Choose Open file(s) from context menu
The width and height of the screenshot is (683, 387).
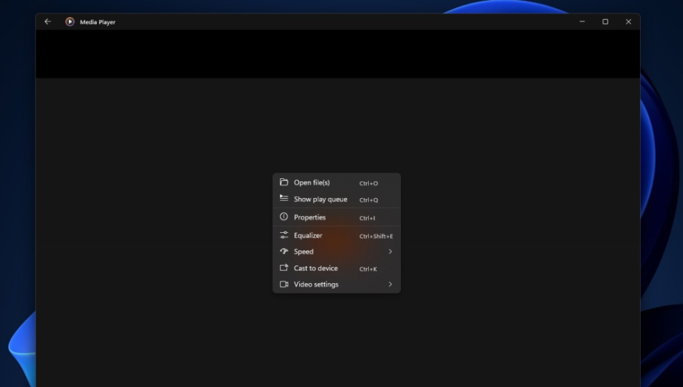336,182
